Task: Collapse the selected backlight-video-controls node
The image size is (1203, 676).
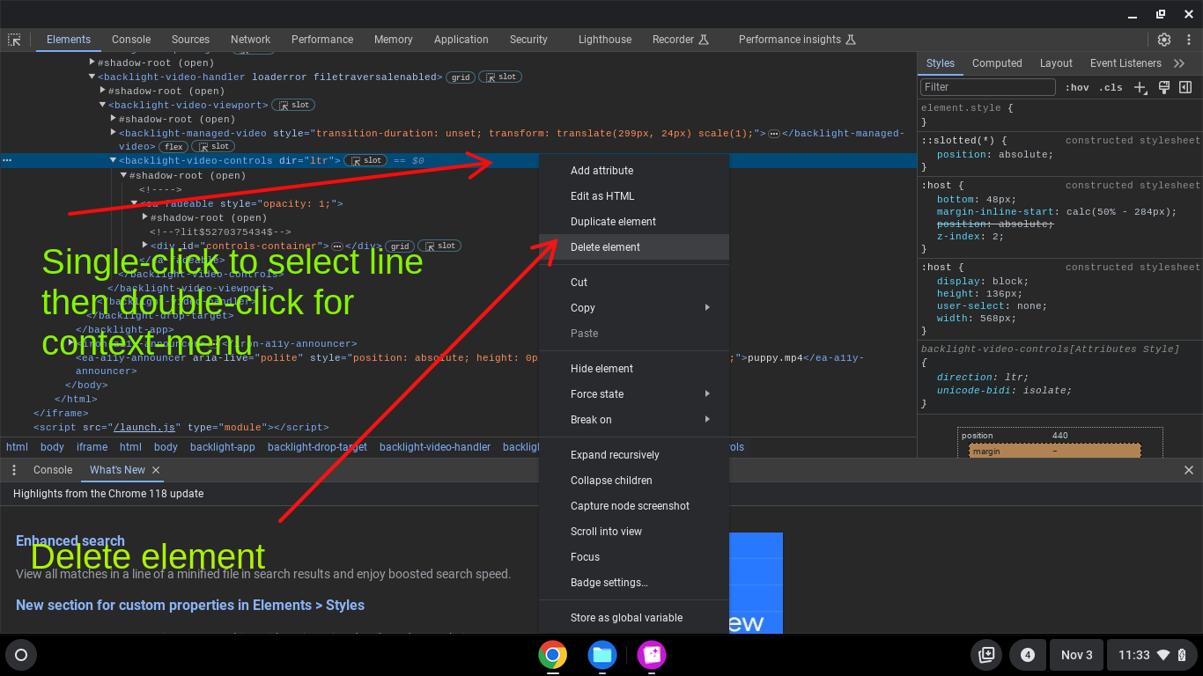Action: tap(113, 161)
